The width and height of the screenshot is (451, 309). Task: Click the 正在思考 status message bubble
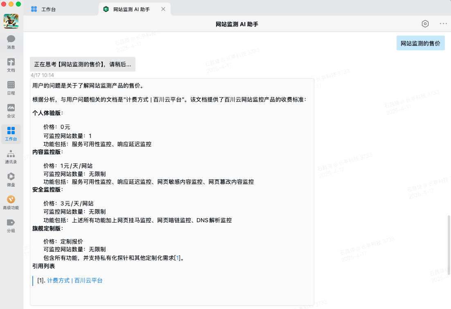point(82,64)
